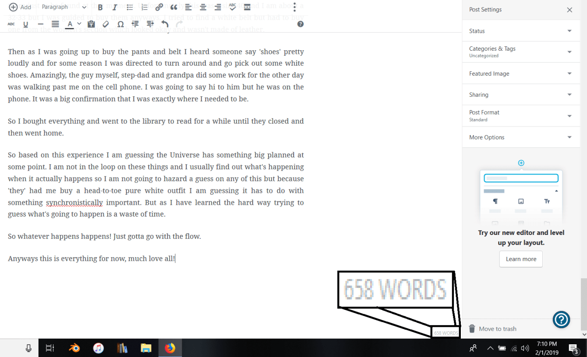Expand the Featured Image section
The height and width of the screenshot is (357, 587).
click(521, 73)
